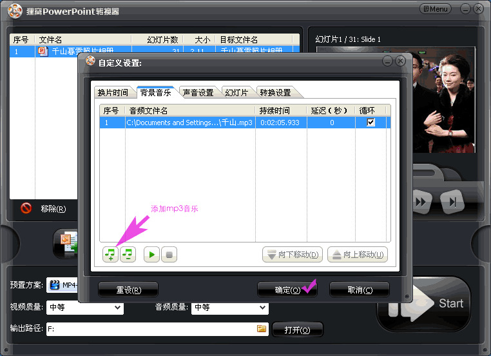Remove the selected music file
This screenshot has height=356, width=491.
[128, 254]
